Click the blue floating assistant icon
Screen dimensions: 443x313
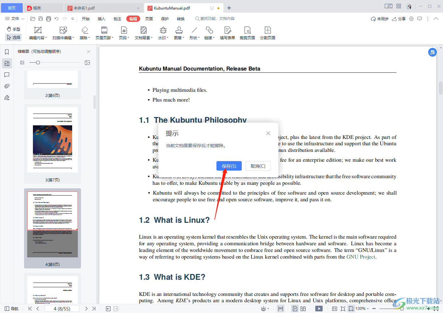click(433, 52)
